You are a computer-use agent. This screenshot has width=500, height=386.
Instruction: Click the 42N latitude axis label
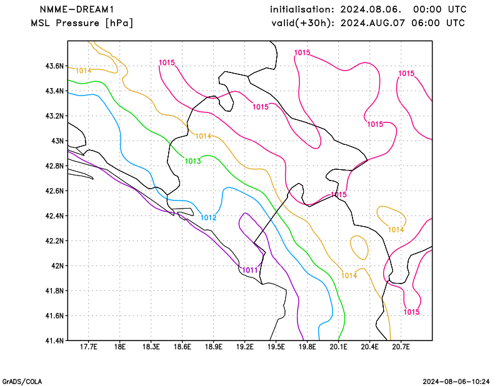57,266
